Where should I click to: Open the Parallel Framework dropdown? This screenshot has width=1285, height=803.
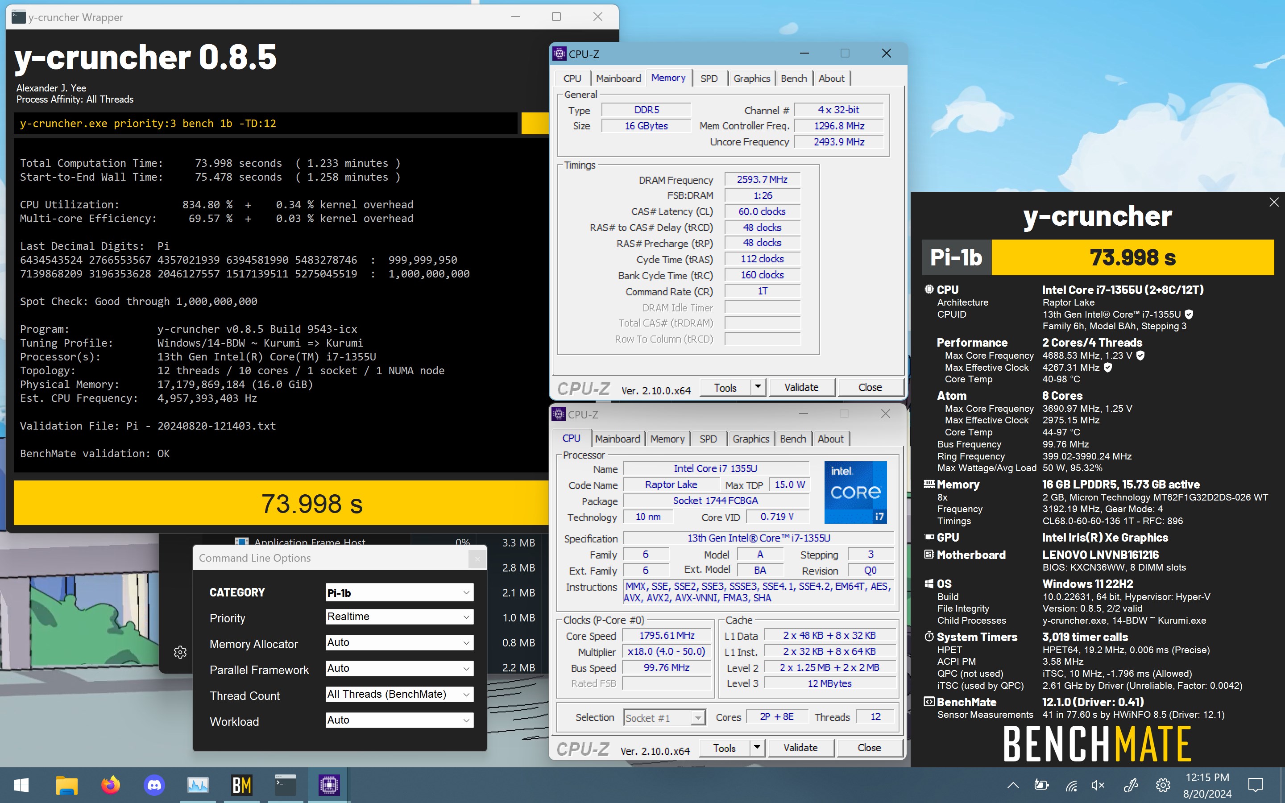coord(399,669)
